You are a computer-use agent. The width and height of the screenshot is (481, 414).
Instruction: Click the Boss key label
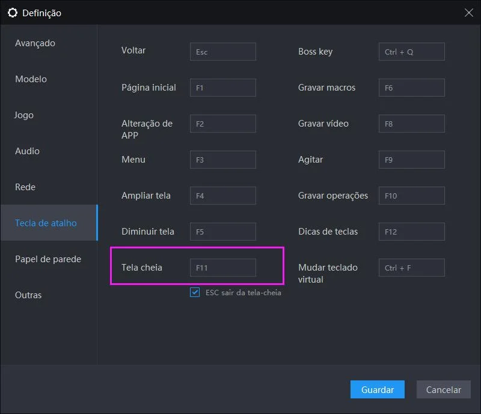(x=315, y=52)
